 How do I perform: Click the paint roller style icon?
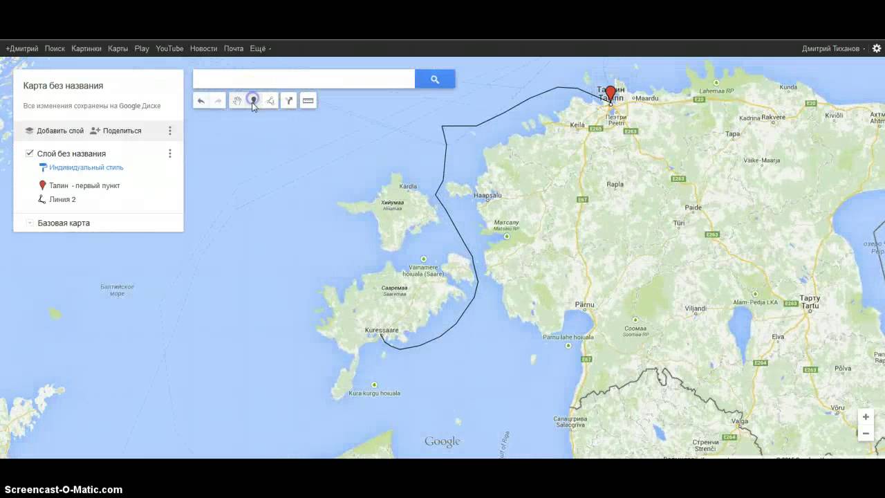(43, 167)
